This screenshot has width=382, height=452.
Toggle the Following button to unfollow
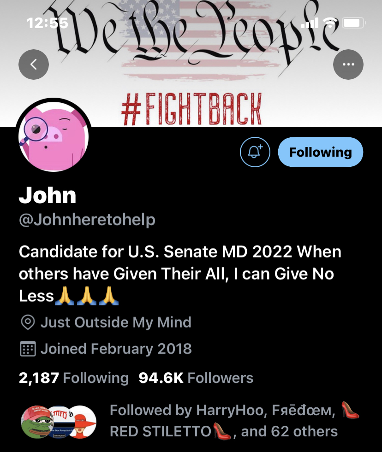coord(321,152)
